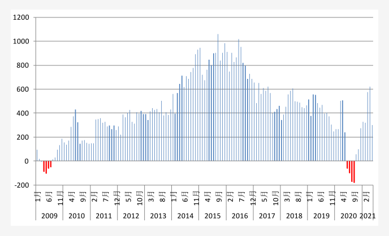
Task: Select the 2012 year label
Action: pyautogui.click(x=131, y=216)
